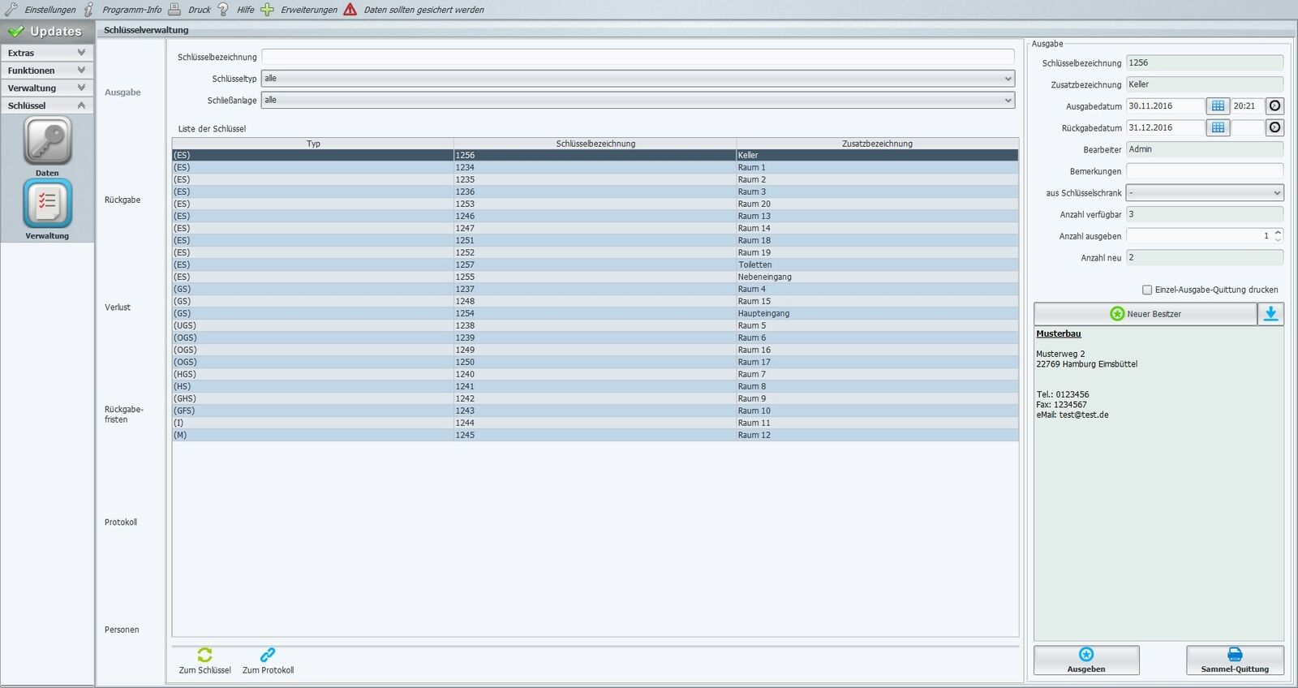The image size is (1298, 688).
Task: Sort by the Schlüsselbezeichnung column header
Action: point(595,144)
